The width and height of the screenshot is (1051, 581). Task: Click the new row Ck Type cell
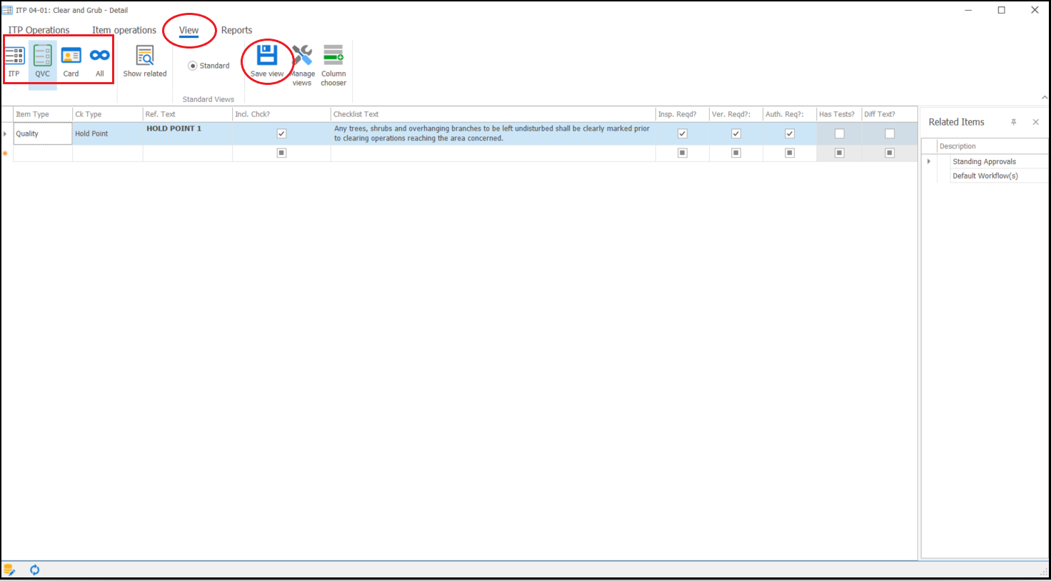pos(108,153)
